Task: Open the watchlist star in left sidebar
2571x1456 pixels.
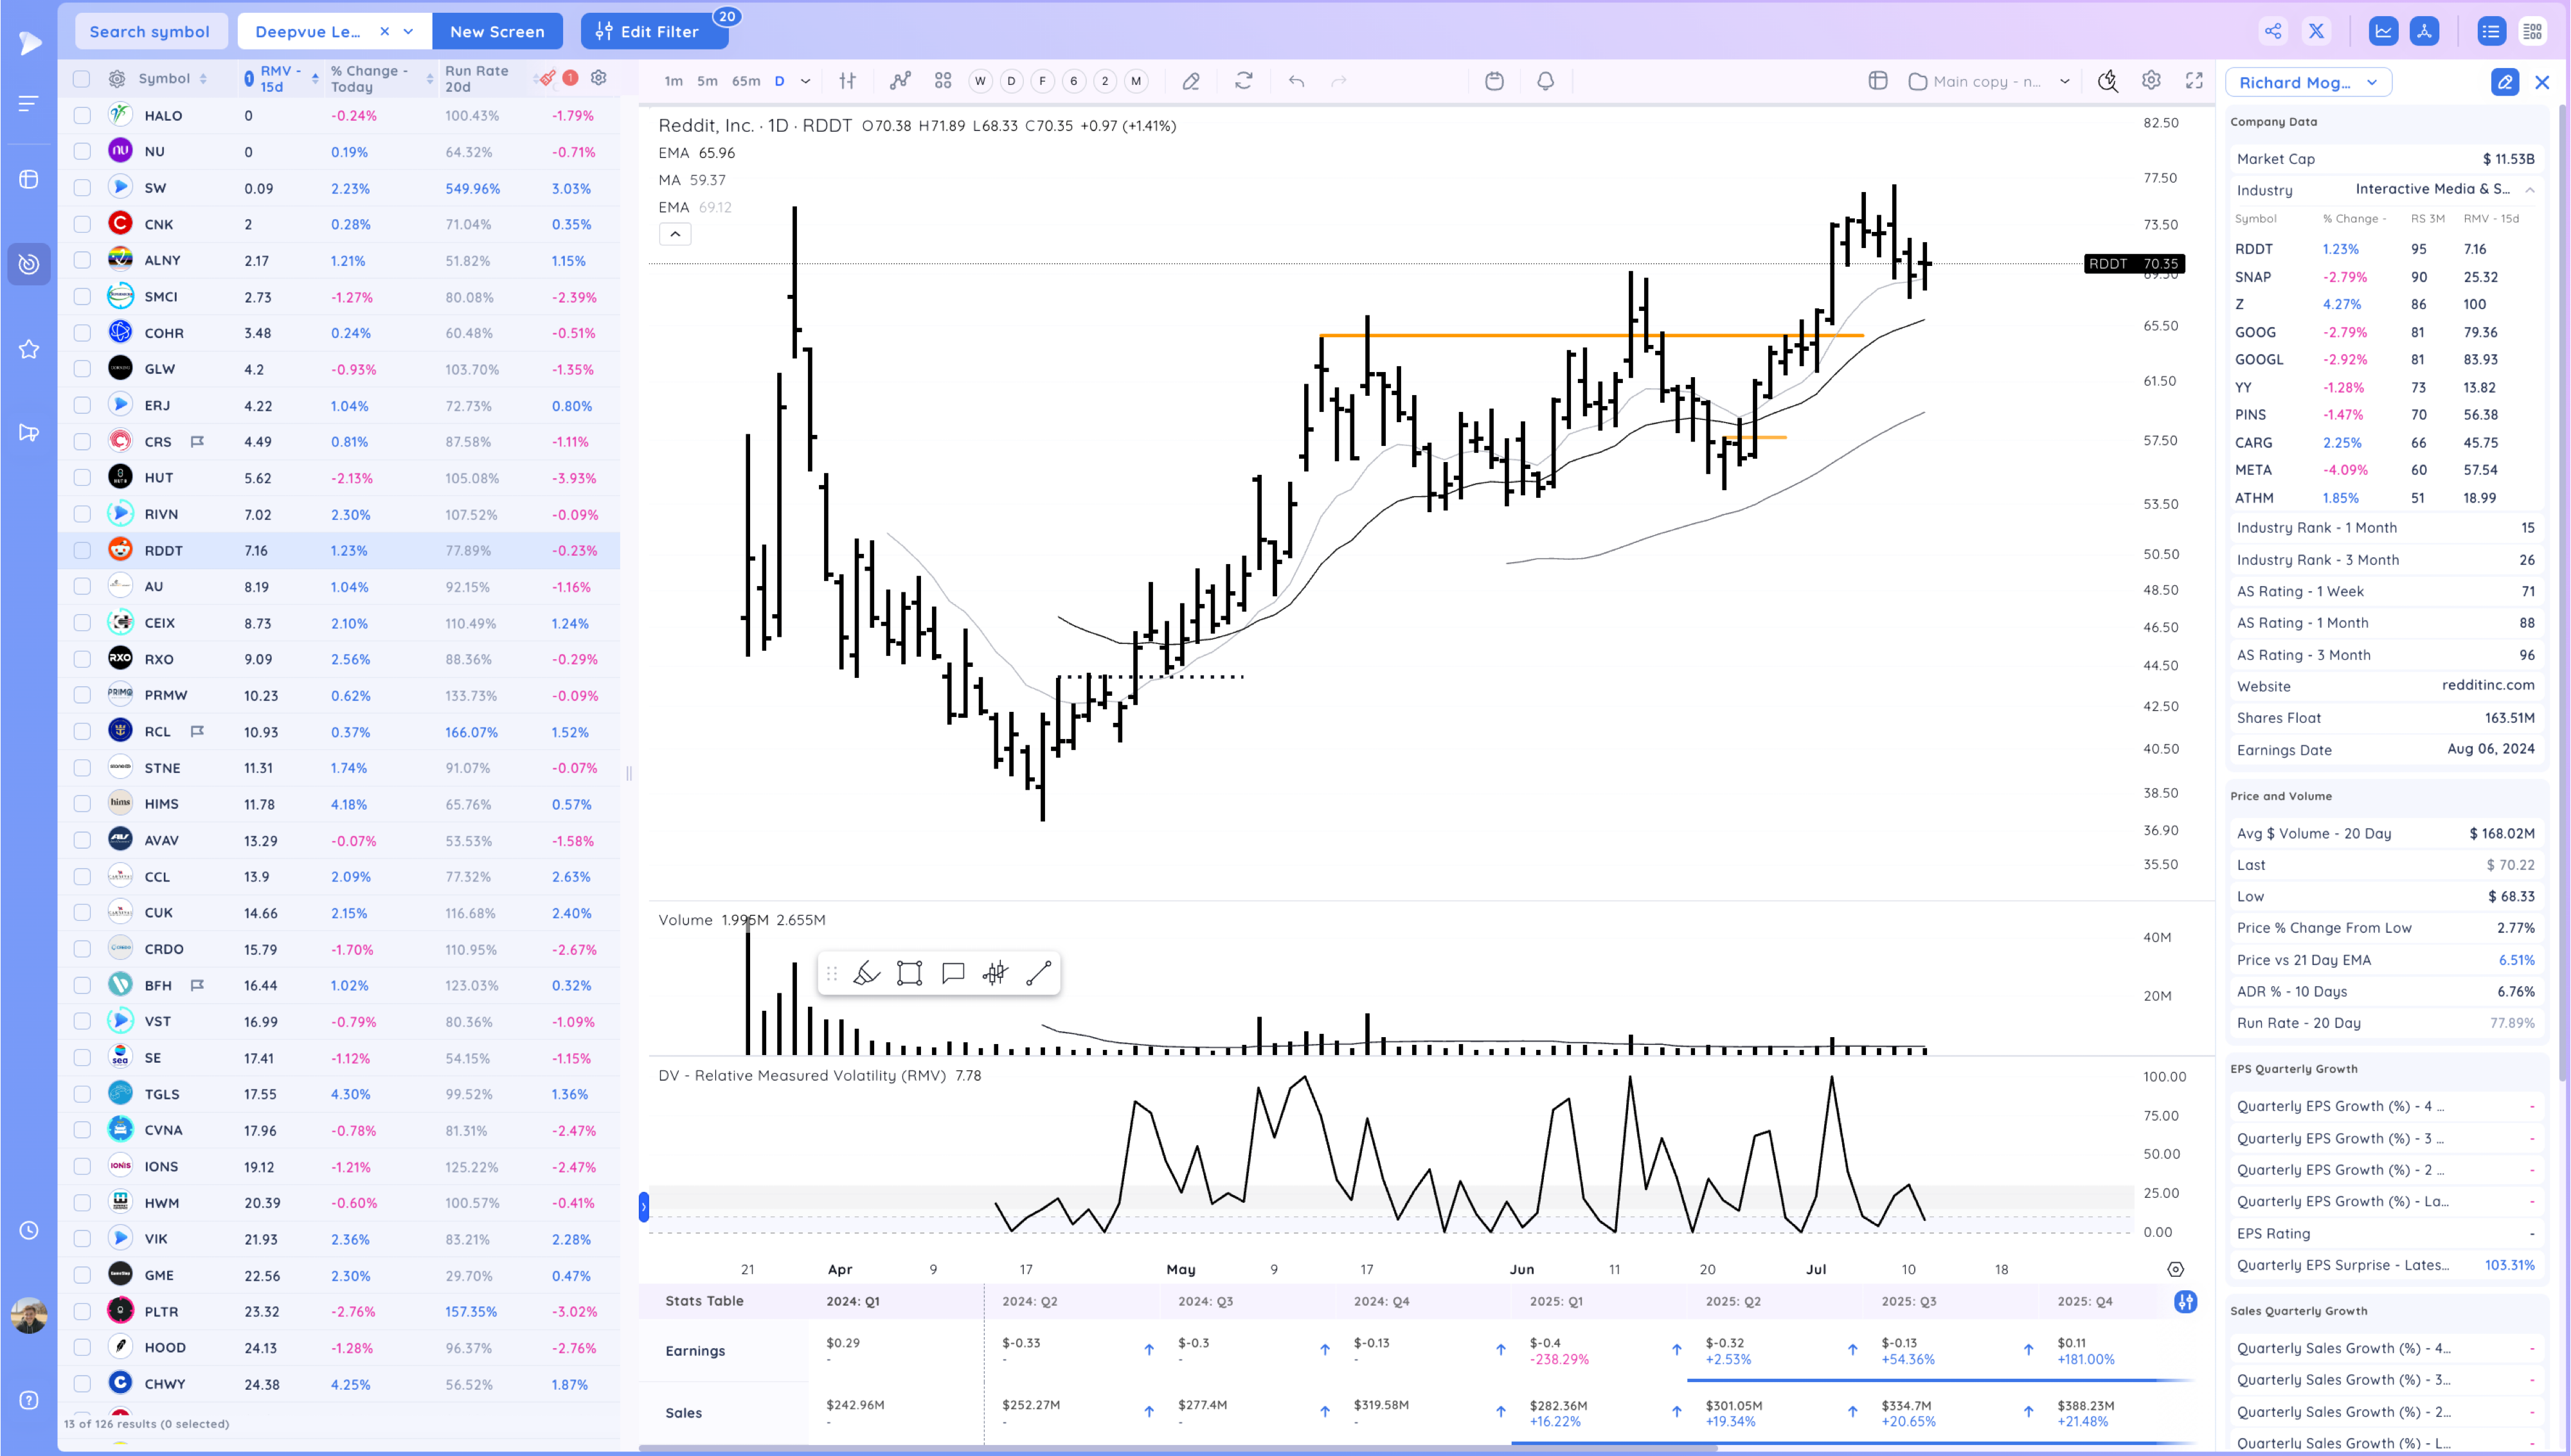Action: coord(29,349)
